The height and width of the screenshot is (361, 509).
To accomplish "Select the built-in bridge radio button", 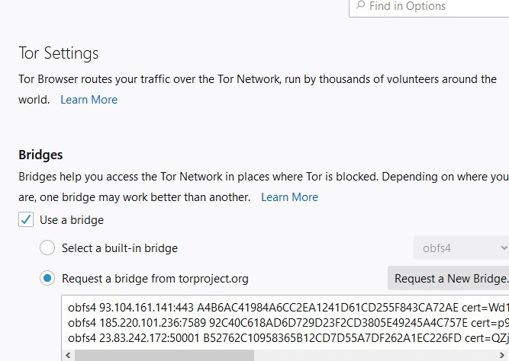I will point(47,248).
